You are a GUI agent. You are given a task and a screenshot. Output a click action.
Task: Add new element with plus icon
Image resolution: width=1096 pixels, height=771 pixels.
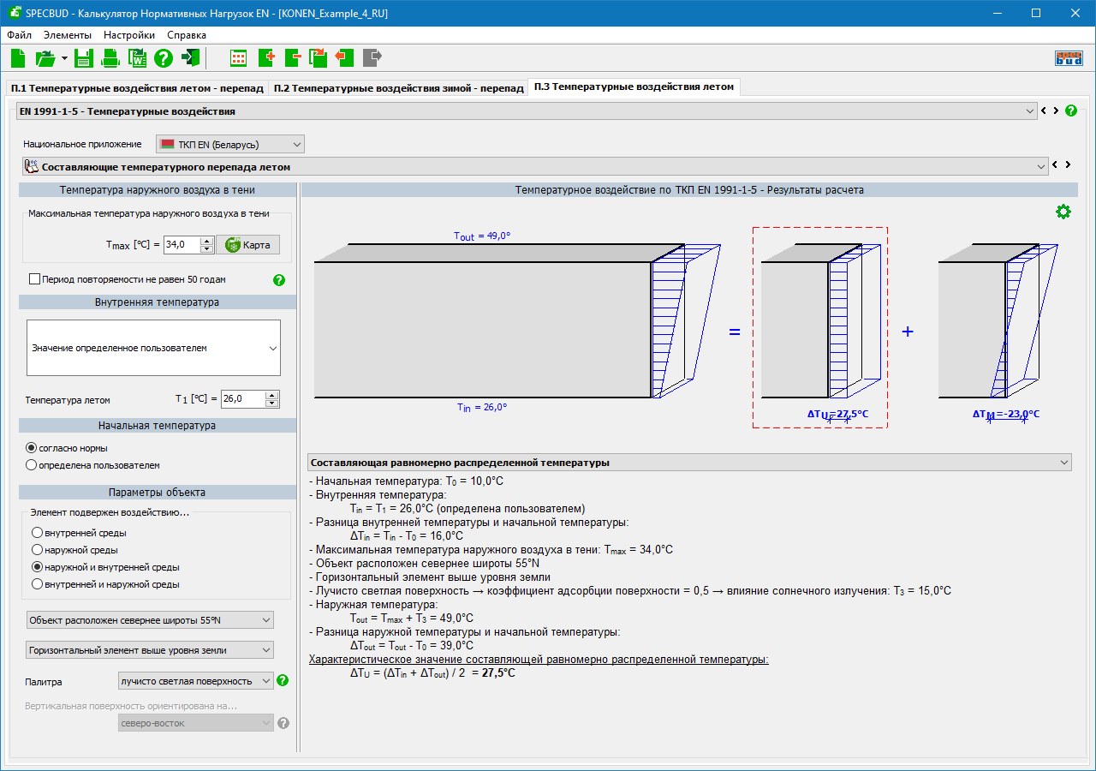tap(265, 58)
